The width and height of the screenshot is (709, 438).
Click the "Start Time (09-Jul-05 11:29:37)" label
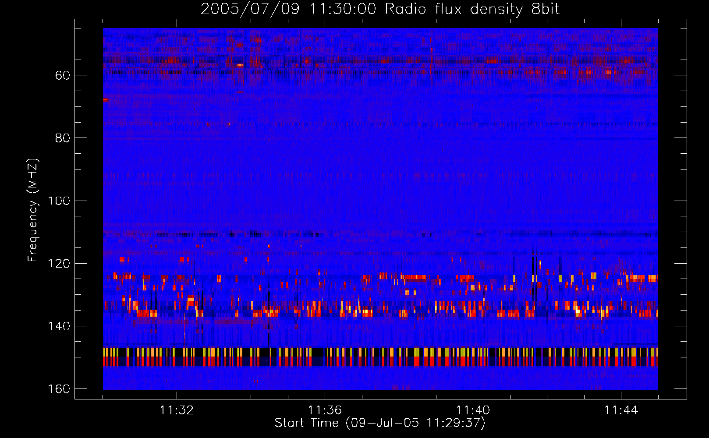380,423
